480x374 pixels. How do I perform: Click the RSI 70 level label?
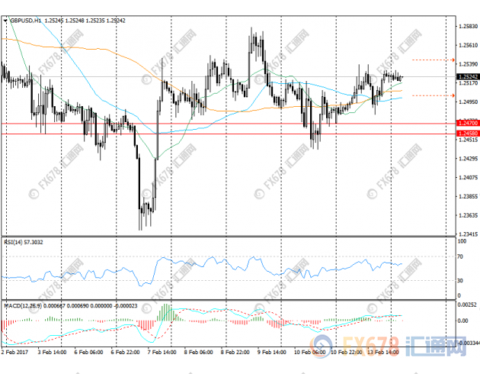[x=462, y=257]
